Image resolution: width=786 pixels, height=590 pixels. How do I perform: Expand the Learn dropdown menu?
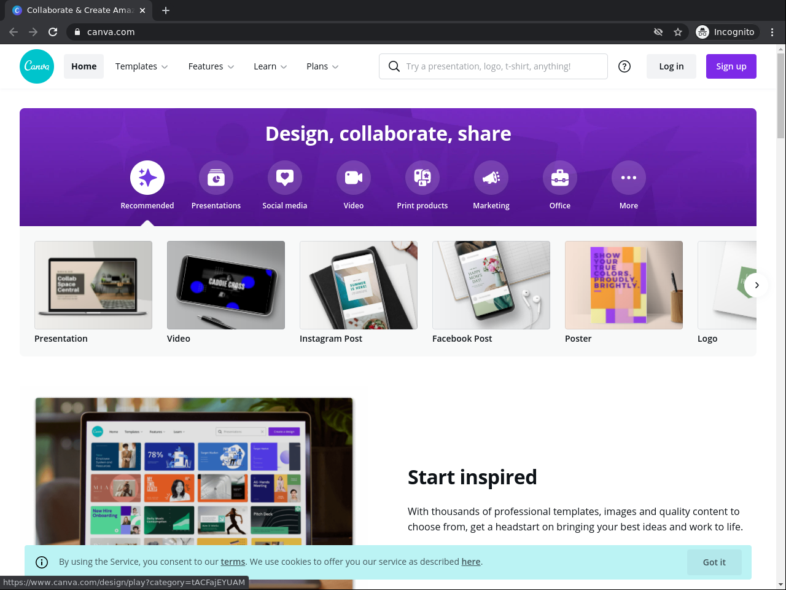click(270, 66)
